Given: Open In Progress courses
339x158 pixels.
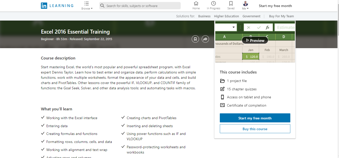Looking at the screenshot, I should (214, 6).
